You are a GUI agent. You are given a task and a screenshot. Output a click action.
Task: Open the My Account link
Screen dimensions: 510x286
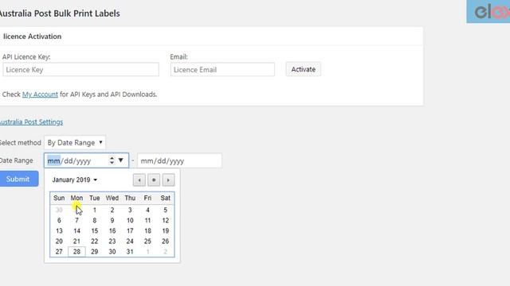click(x=40, y=95)
